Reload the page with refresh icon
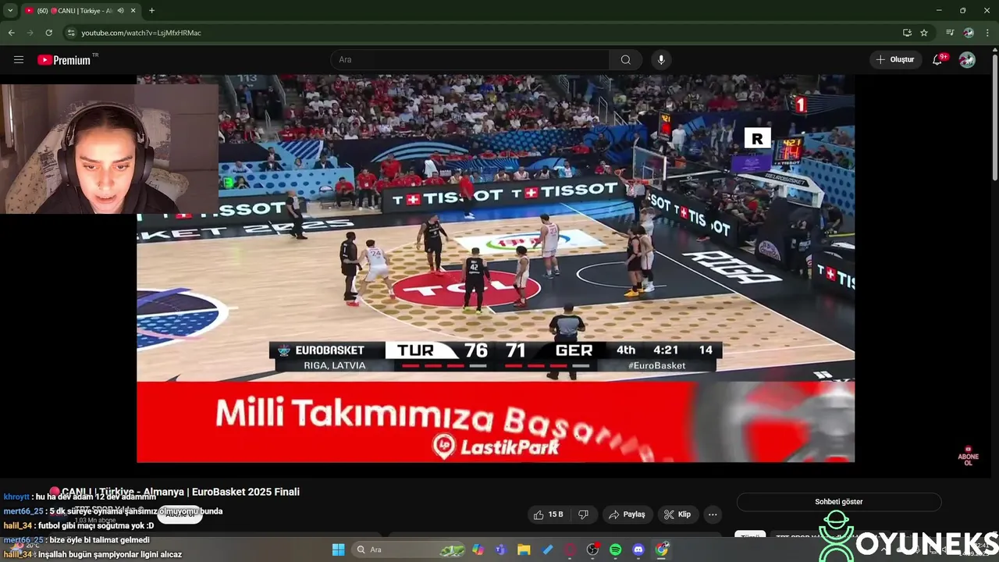The image size is (999, 562). coord(48,33)
